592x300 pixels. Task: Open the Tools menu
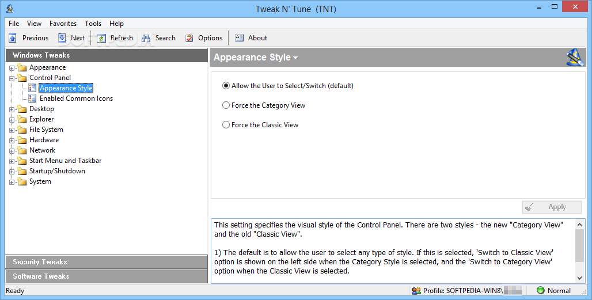[93, 24]
